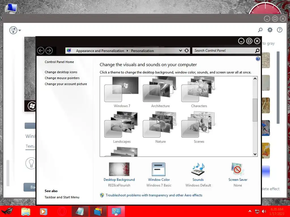Open Sounds settings icon

(x=198, y=169)
